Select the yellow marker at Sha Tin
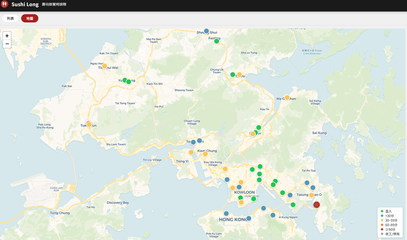This screenshot has height=240, width=407. [x=253, y=134]
